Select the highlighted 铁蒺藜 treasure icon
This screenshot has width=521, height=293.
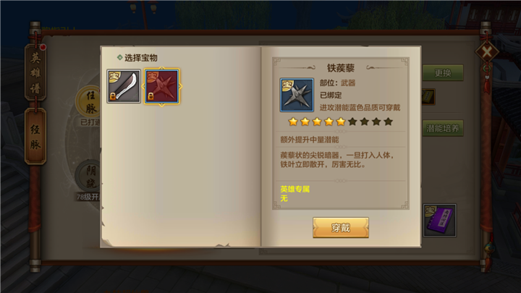162,86
